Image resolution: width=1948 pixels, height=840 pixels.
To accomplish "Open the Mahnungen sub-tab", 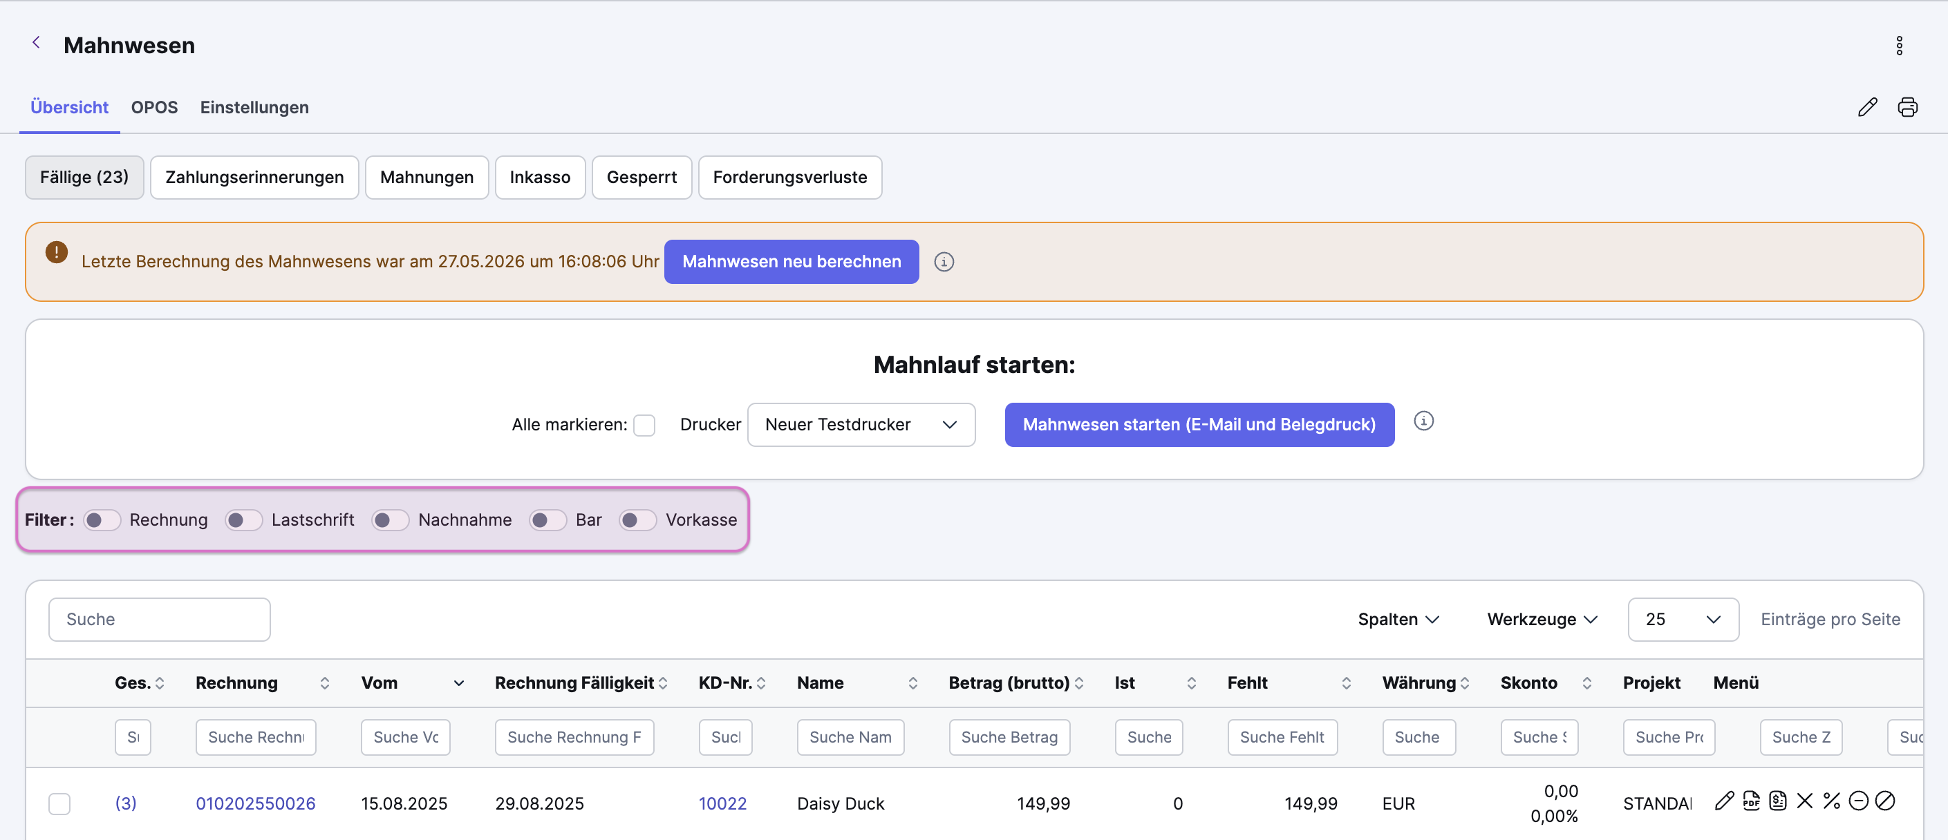I will tap(427, 178).
